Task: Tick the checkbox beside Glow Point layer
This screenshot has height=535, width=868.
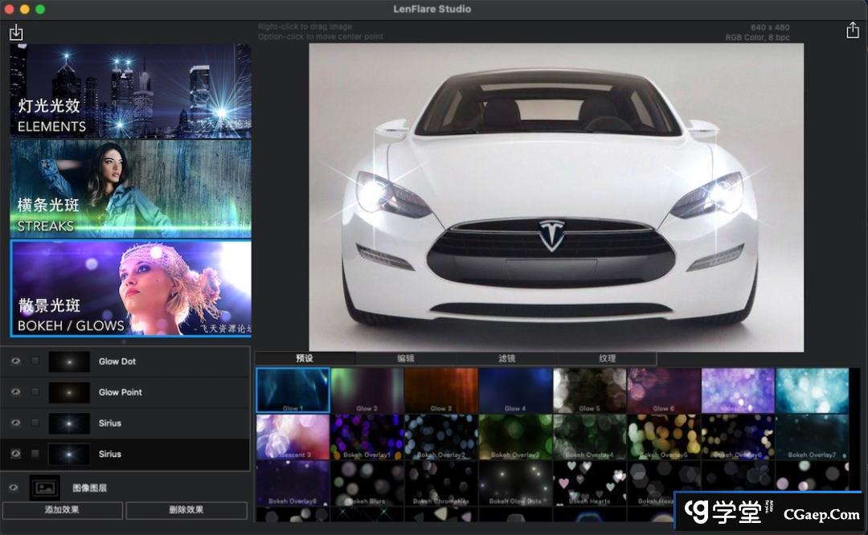Action: 35,392
